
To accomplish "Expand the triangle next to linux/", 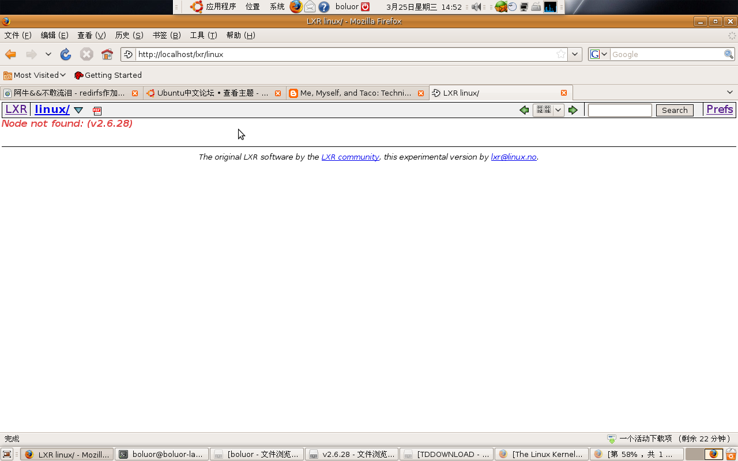I will [x=78, y=110].
